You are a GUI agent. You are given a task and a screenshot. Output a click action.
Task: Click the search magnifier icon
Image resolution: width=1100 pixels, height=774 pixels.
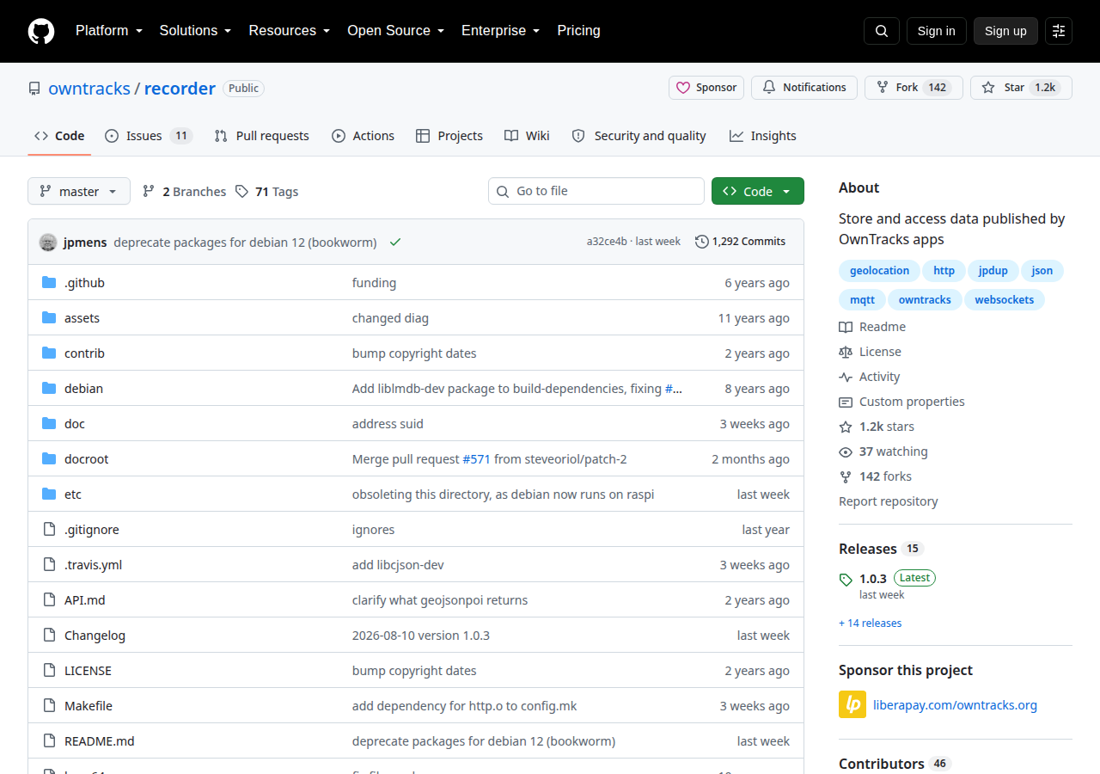[882, 31]
